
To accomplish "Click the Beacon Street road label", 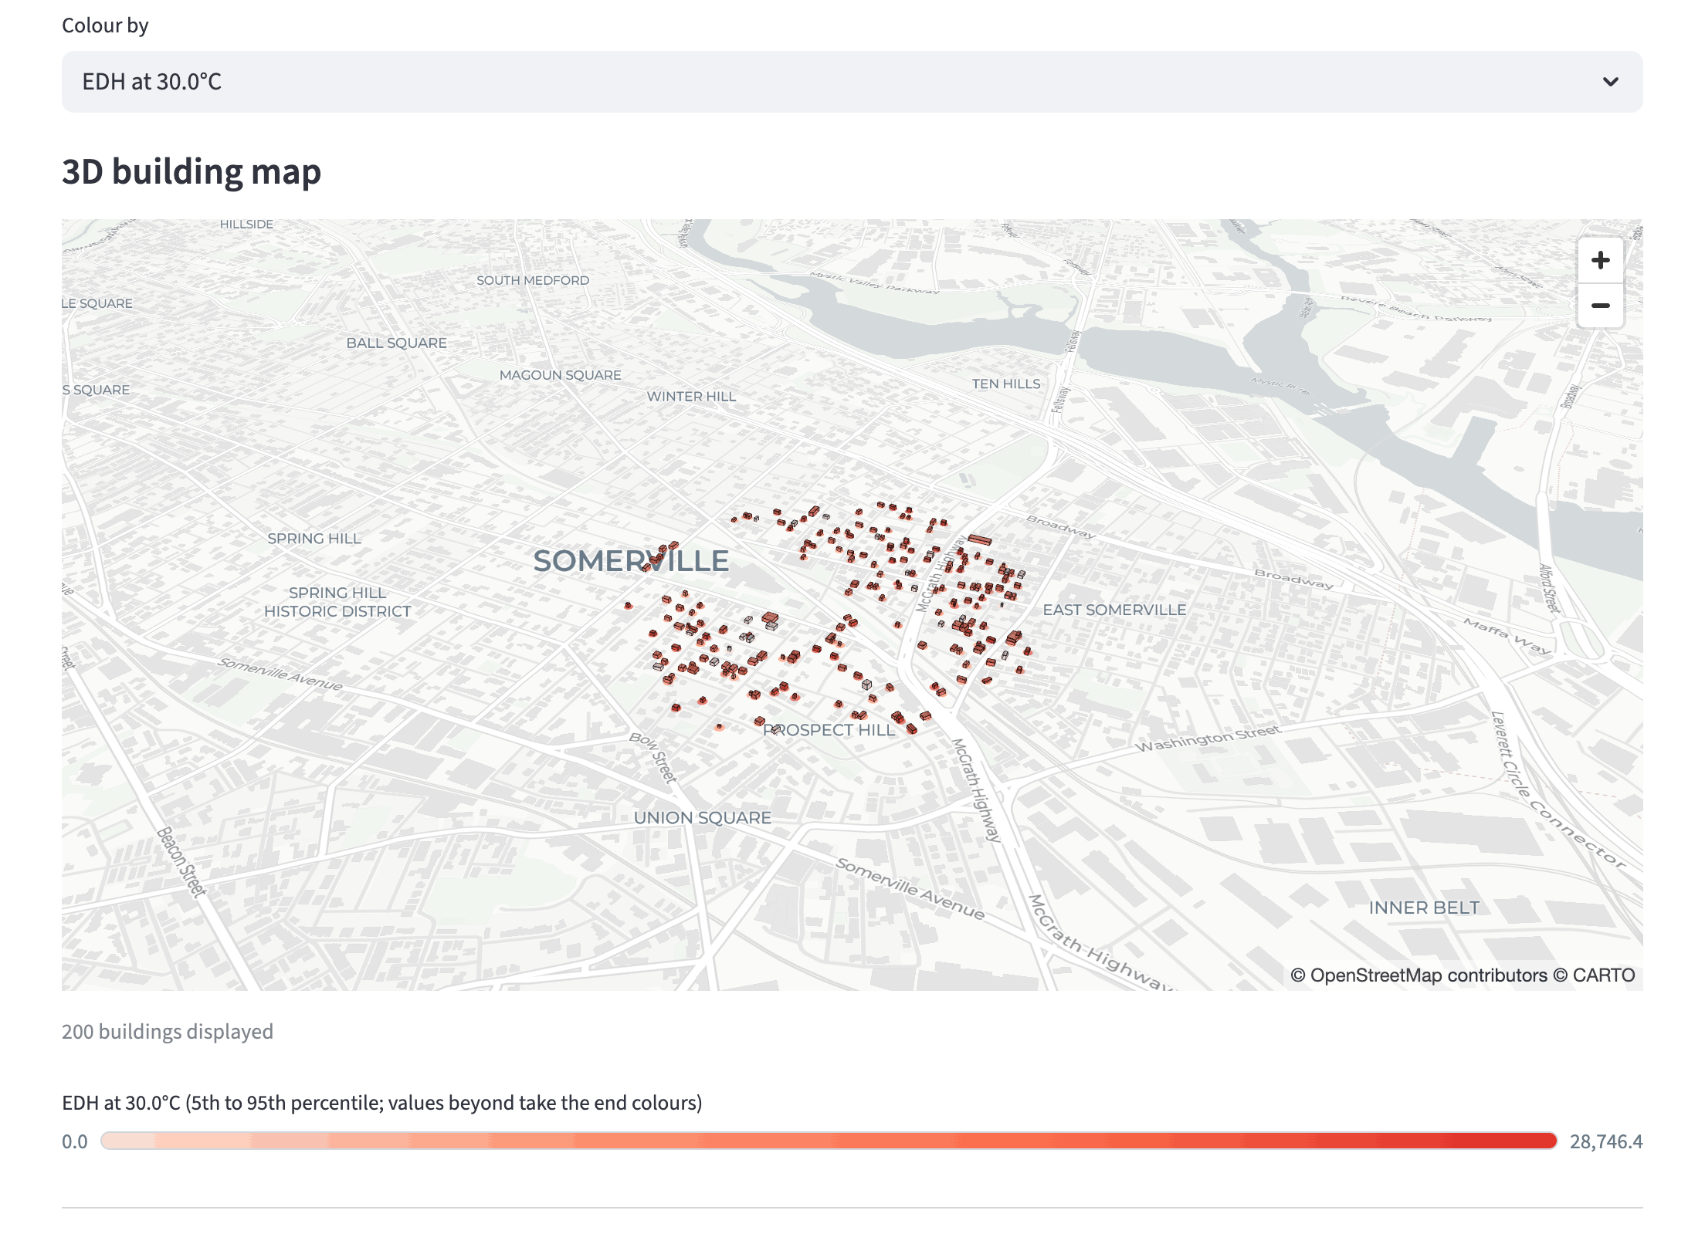I will 182,863.
